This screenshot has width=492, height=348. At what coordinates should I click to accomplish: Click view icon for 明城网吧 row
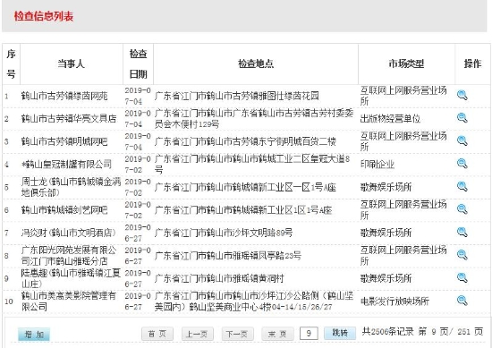[462, 140]
